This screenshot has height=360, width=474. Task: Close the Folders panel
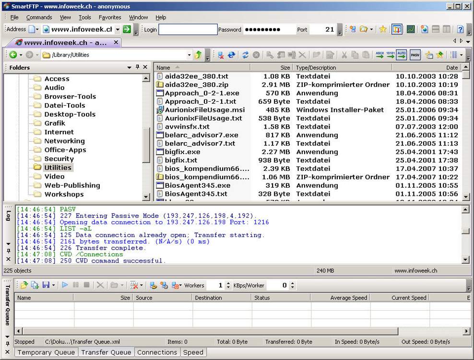[x=145, y=67]
